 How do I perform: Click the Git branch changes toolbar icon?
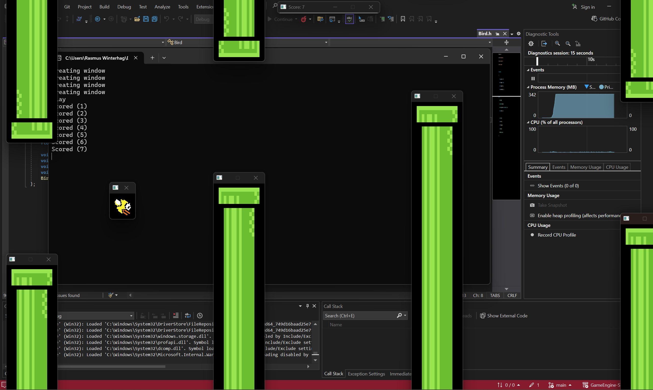[x=79, y=19]
